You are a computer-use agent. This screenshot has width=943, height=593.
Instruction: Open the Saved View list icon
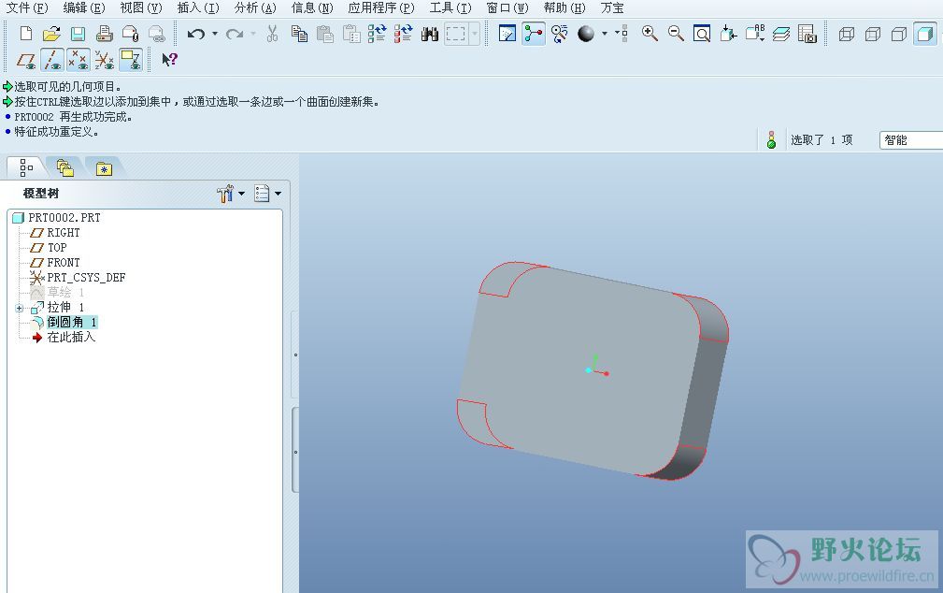[x=755, y=33]
